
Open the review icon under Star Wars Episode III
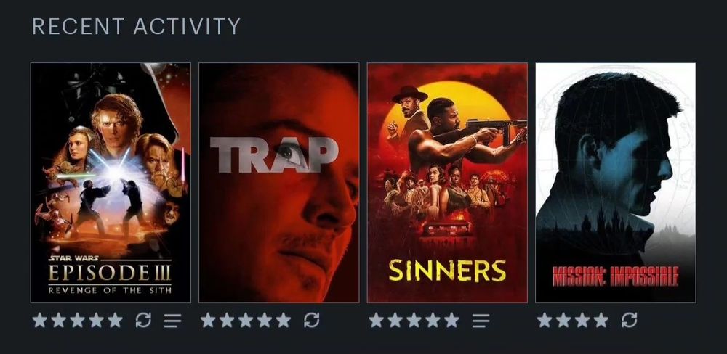point(172,320)
